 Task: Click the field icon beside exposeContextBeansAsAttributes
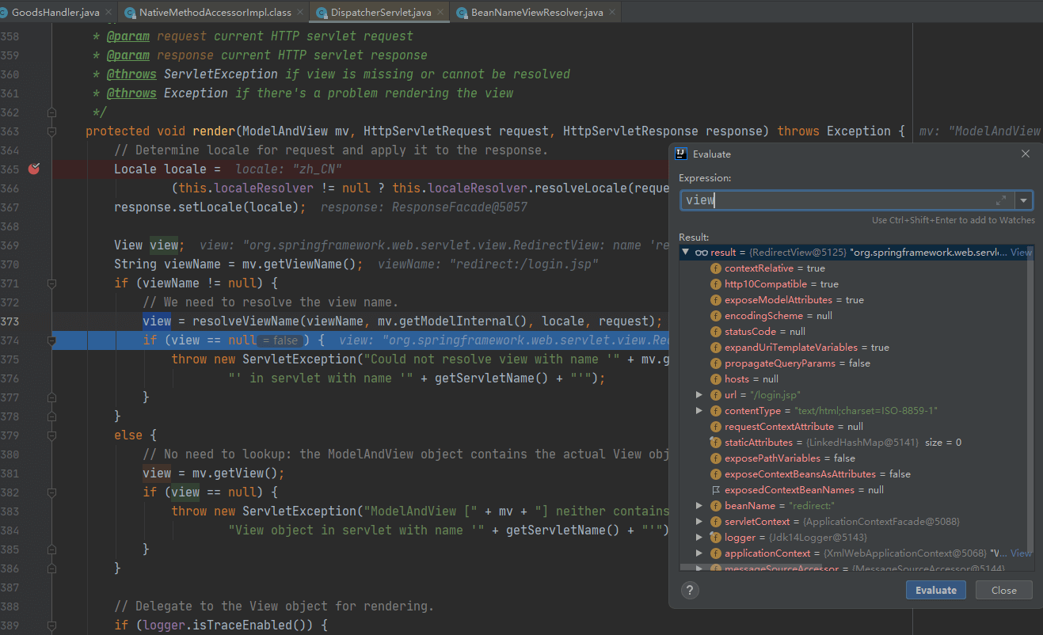(x=716, y=474)
